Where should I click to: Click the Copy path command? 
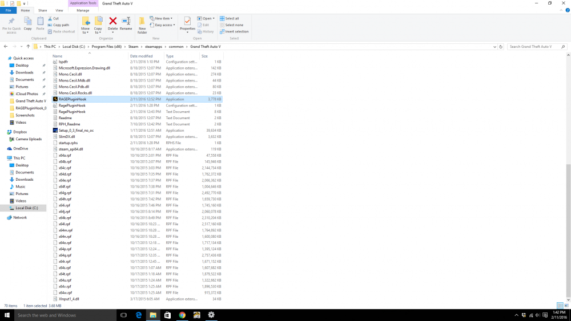coord(58,25)
